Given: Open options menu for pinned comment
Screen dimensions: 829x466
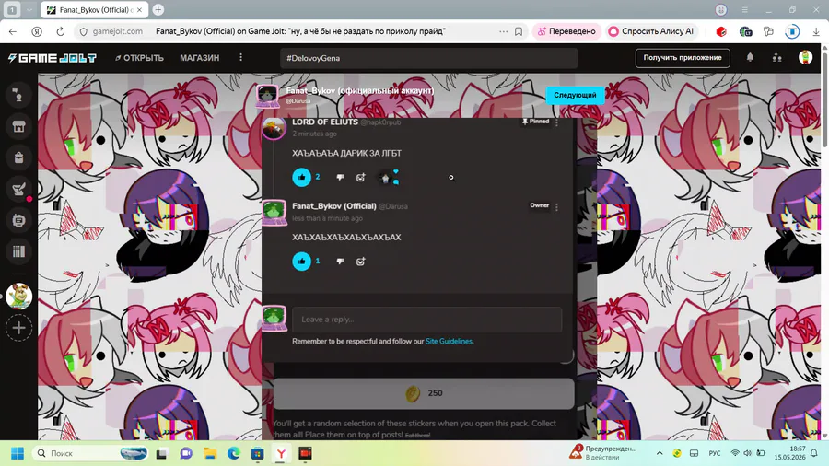Looking at the screenshot, I should click(556, 122).
